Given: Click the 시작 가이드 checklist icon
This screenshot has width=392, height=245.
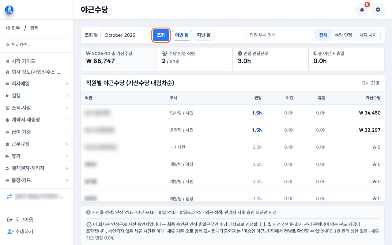Looking at the screenshot, I should [7, 61].
